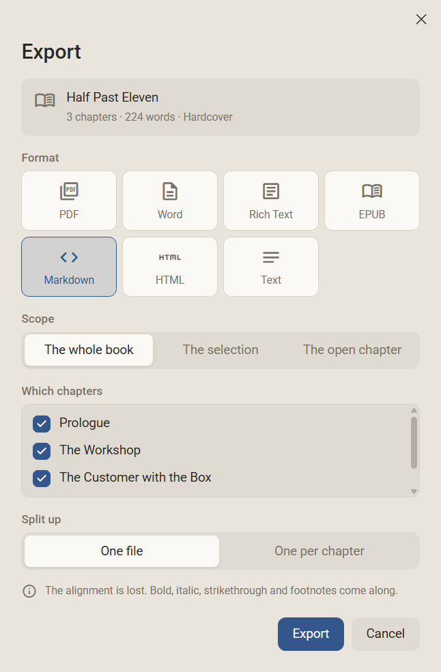441x672 pixels.
Task: Click the Which chapters label
Action: (x=62, y=391)
